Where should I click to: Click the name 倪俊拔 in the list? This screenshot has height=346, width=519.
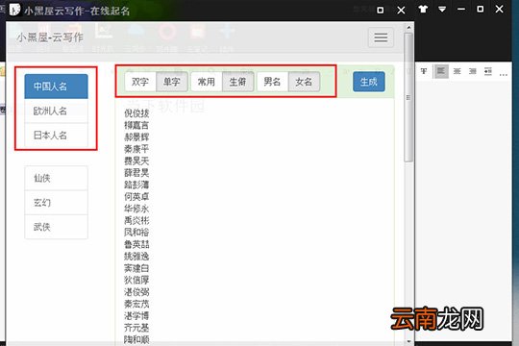coord(136,113)
